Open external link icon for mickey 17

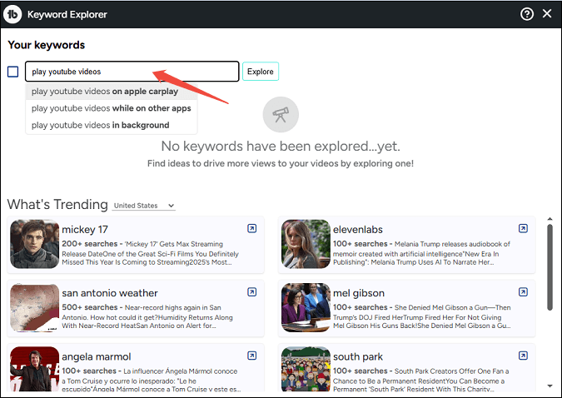252,228
